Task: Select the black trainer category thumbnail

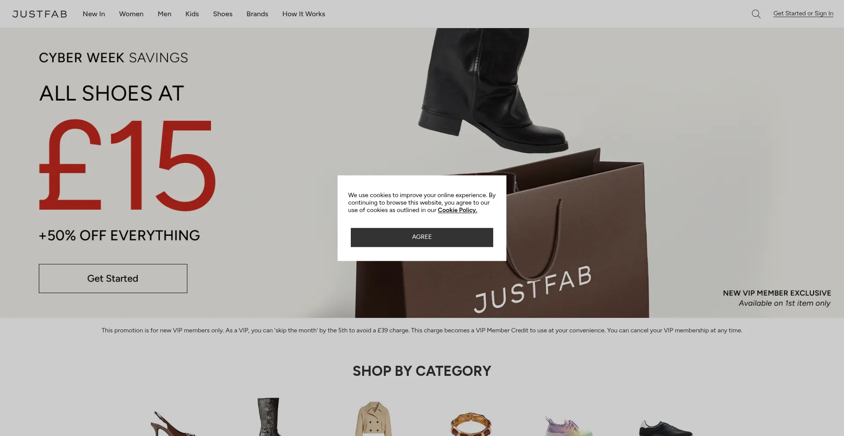Action: (x=666, y=428)
